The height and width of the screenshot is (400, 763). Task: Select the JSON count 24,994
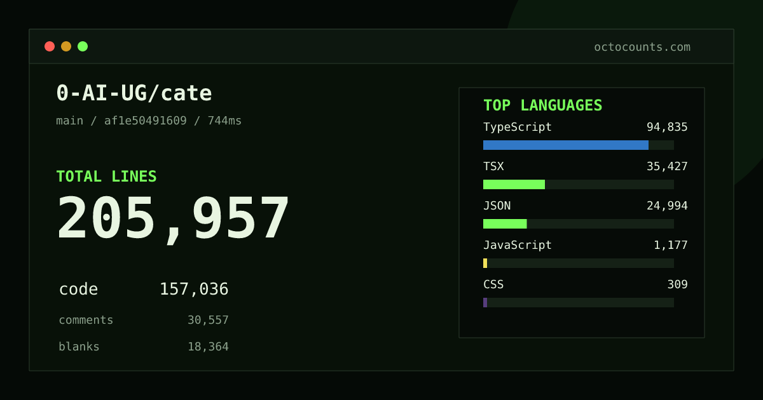(667, 206)
